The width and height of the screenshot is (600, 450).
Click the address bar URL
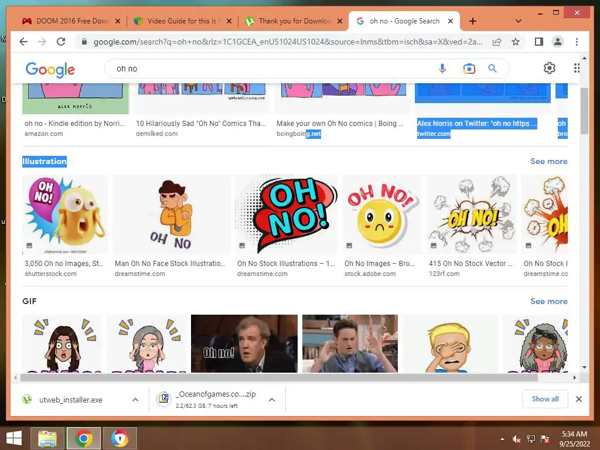tap(288, 42)
